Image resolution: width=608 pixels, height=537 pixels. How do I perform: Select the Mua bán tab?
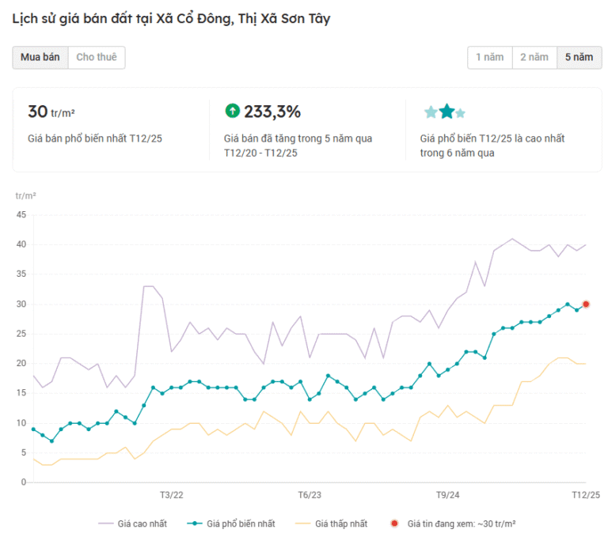(x=40, y=57)
